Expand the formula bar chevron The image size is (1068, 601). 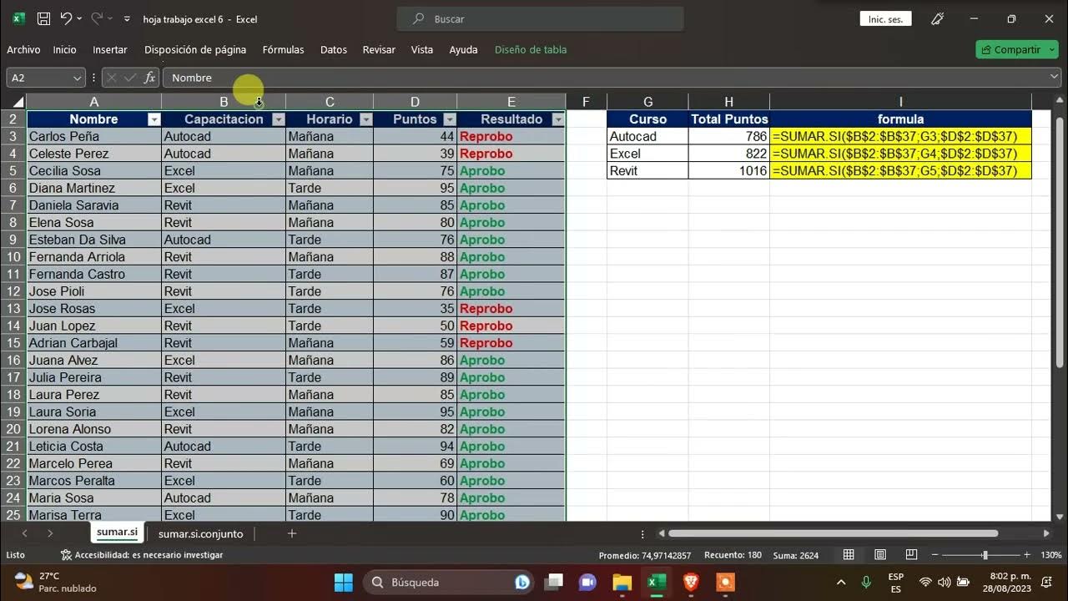click(1055, 78)
